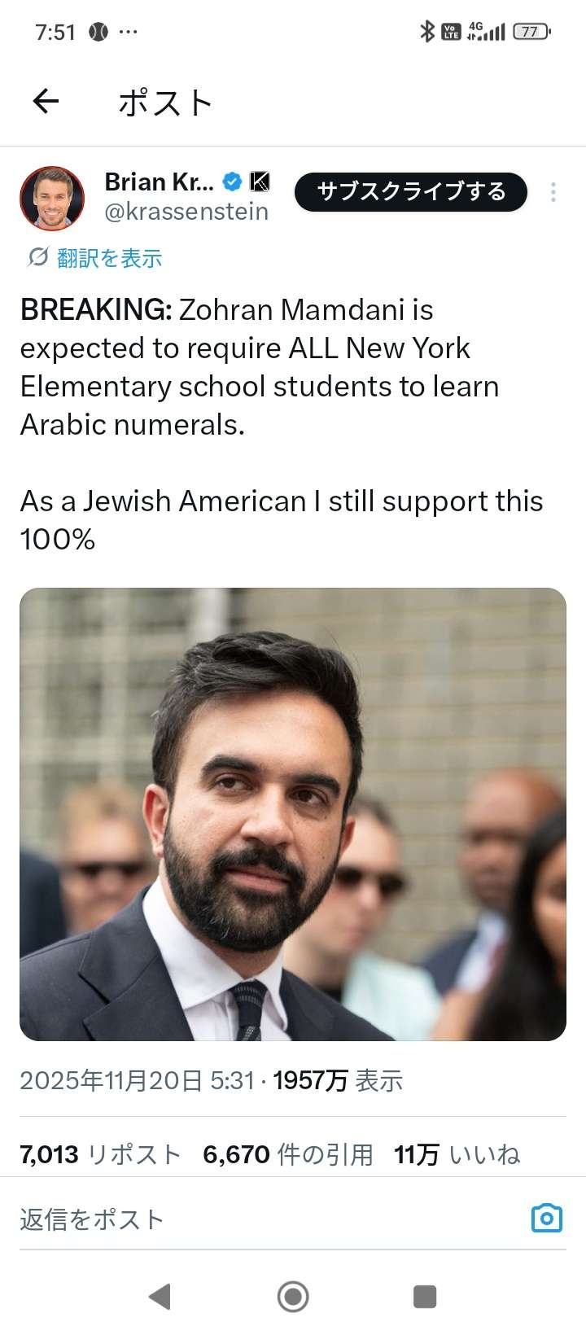
Task: View the 6,670 件の引用 quotes
Action: point(288,1154)
